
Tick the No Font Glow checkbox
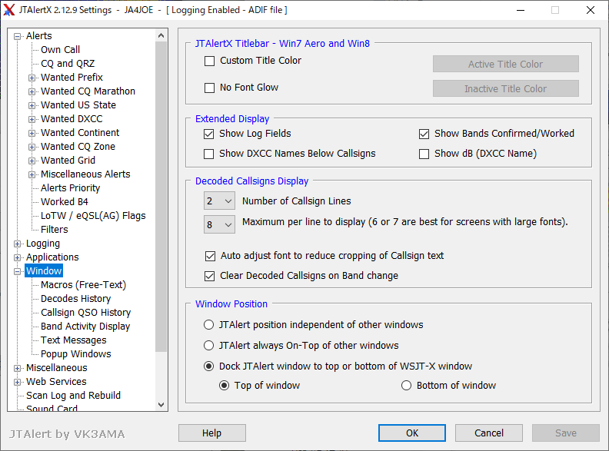click(209, 88)
